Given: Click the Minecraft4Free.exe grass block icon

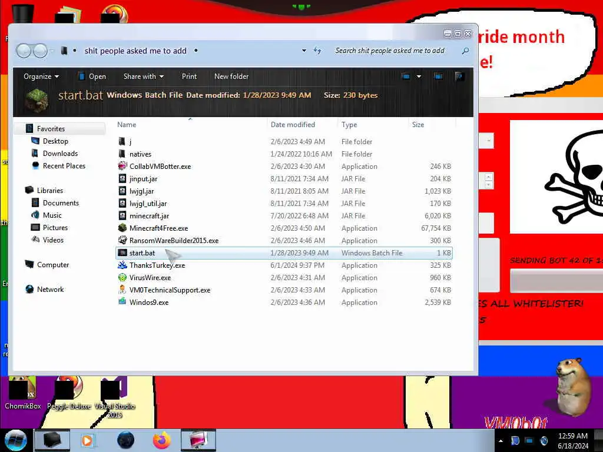Looking at the screenshot, I should coord(122,228).
